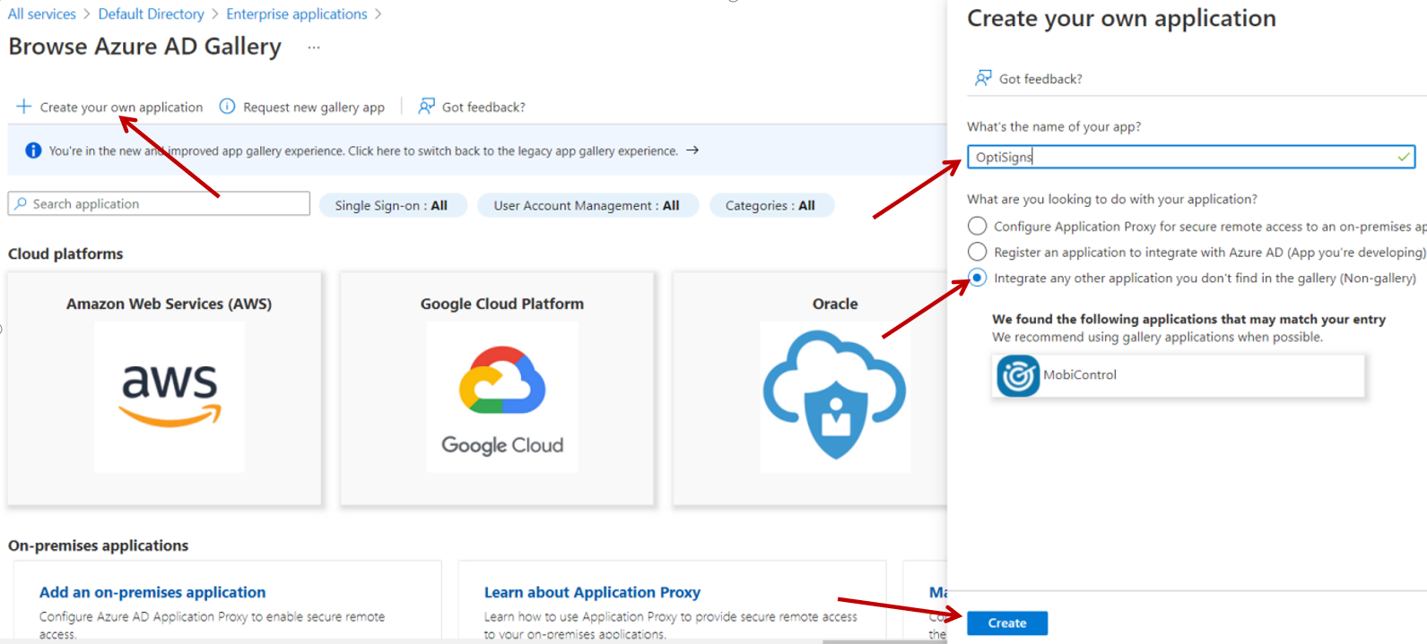
Task: Open the Amazon Web Services (AWS) card title
Action: pyautogui.click(x=169, y=304)
